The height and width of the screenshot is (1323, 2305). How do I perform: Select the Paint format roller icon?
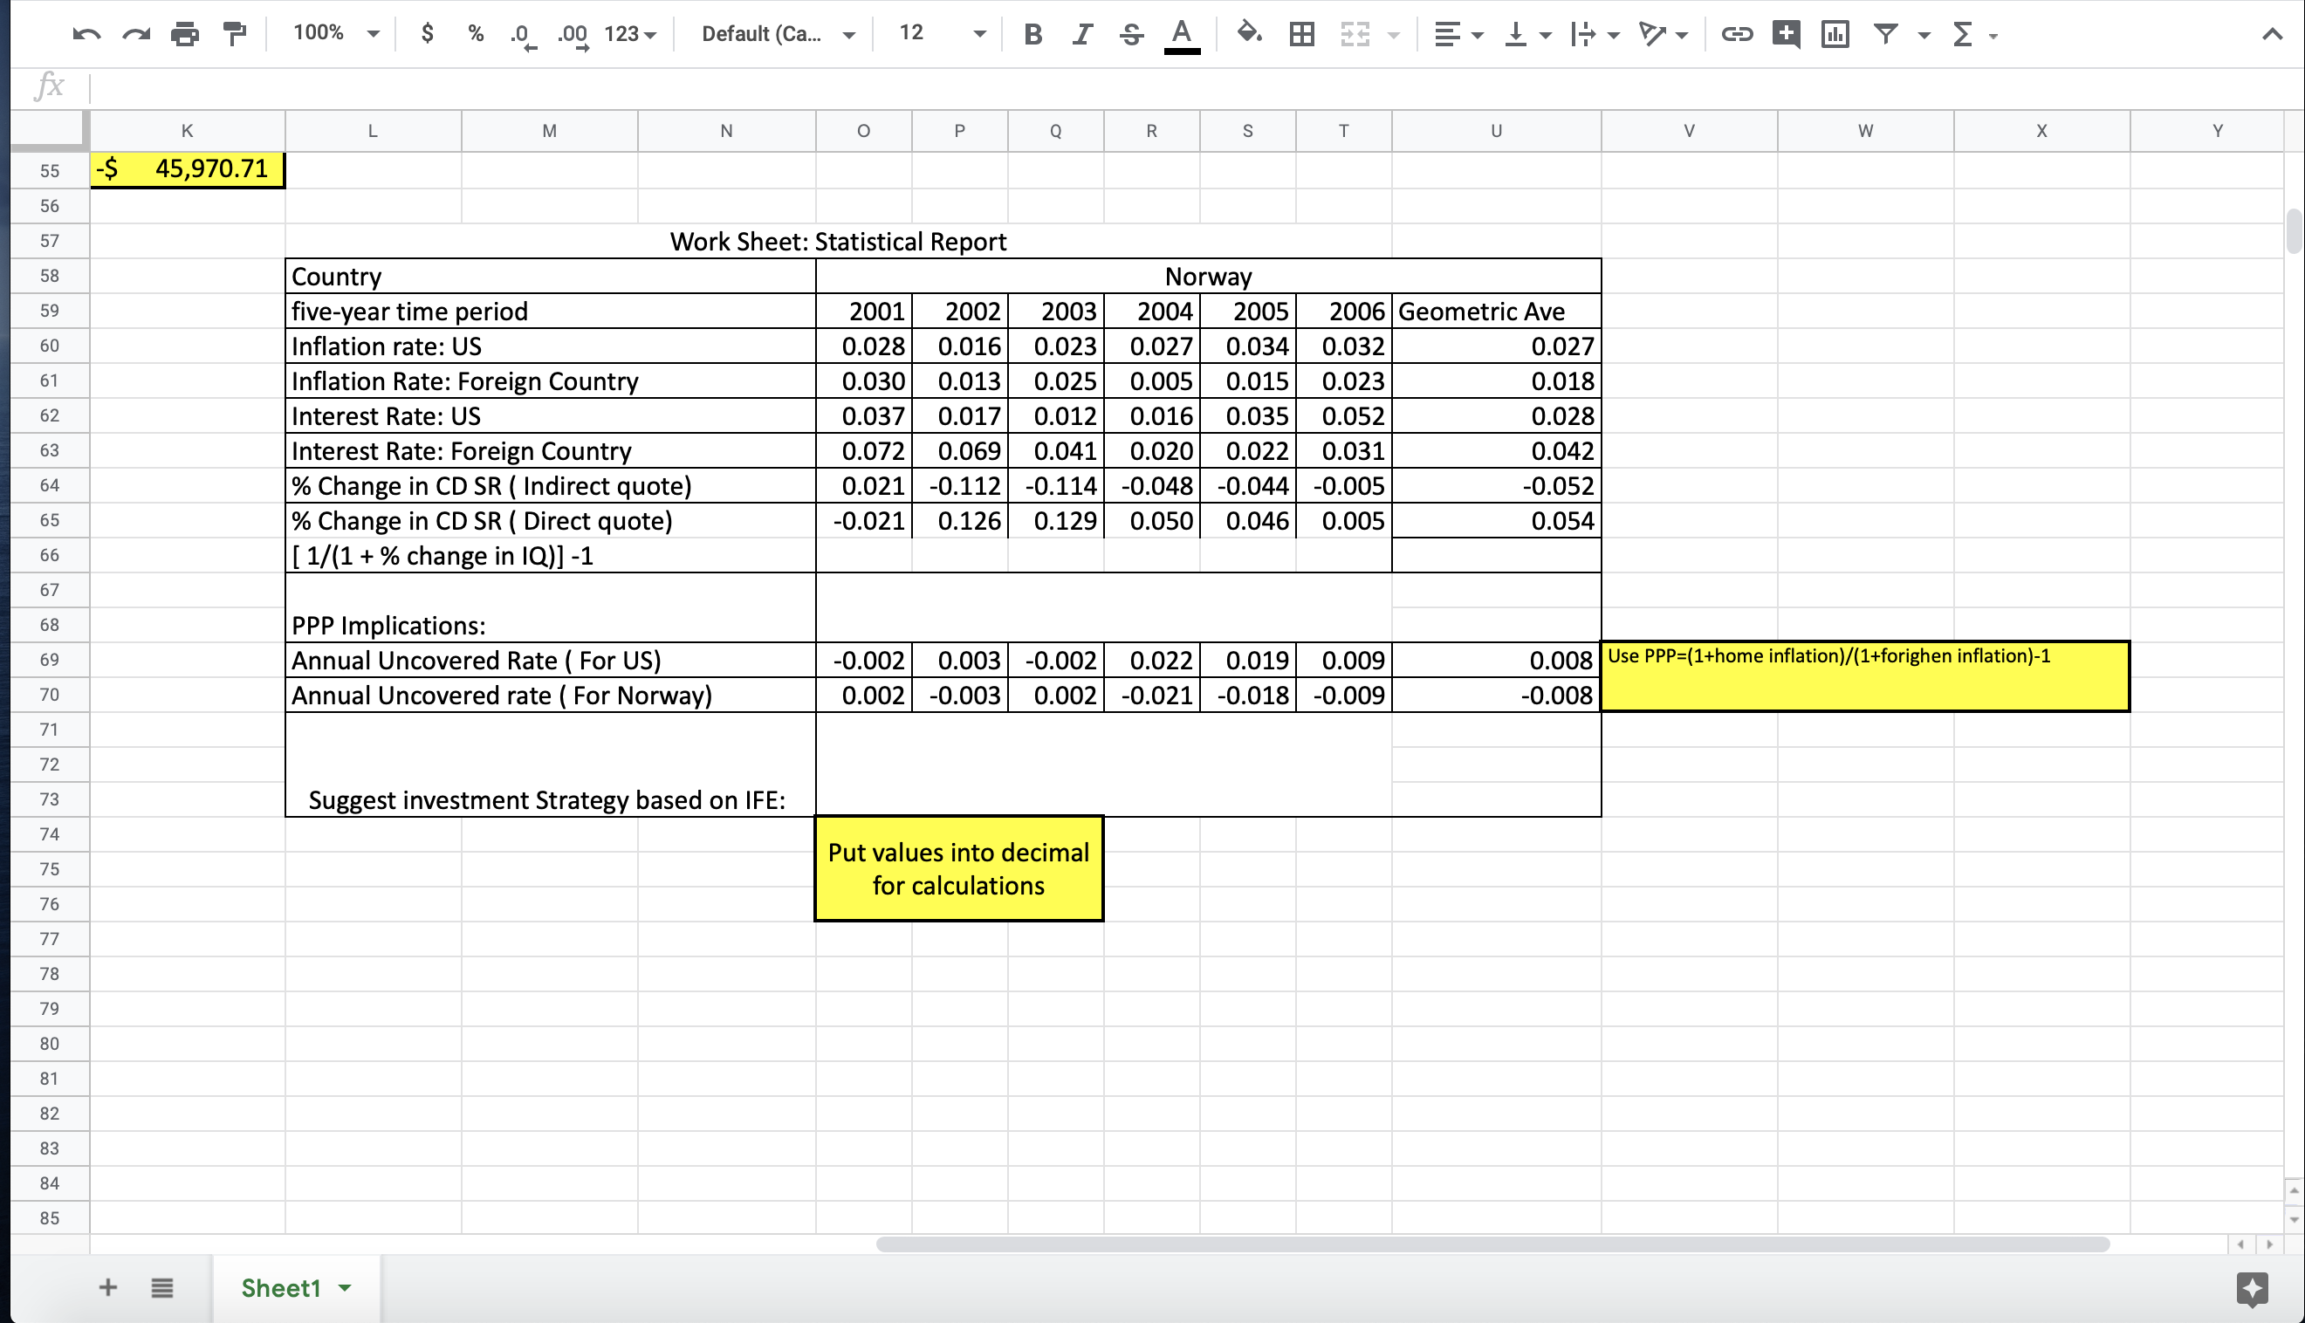[x=235, y=35]
